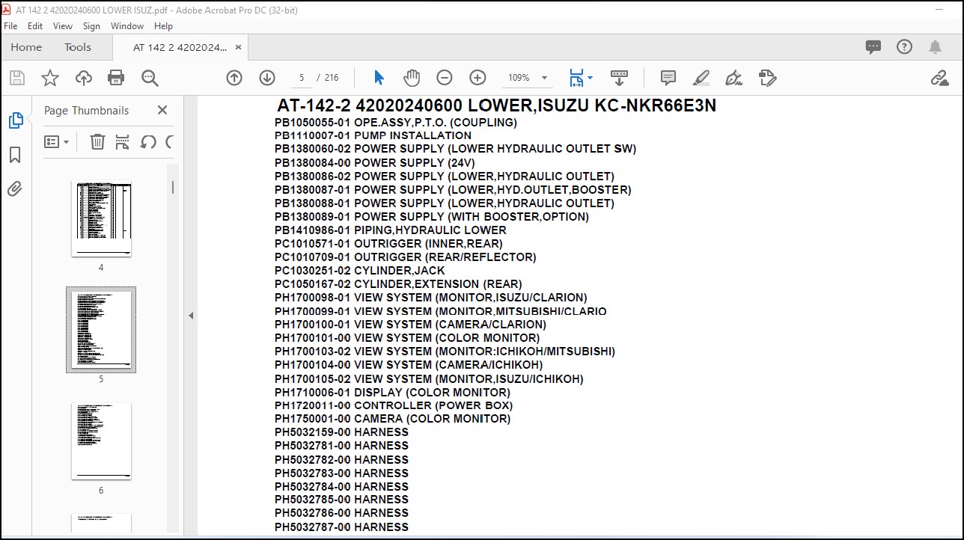Image resolution: width=964 pixels, height=540 pixels.
Task: Switch to the Home tab
Action: pyautogui.click(x=26, y=47)
